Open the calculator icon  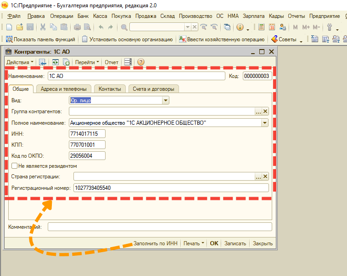tap(261, 27)
